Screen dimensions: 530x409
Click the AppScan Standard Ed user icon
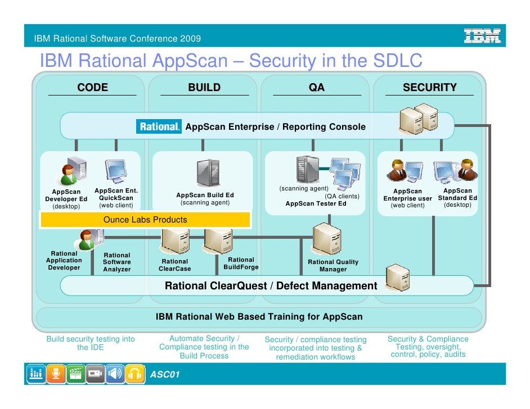[456, 170]
